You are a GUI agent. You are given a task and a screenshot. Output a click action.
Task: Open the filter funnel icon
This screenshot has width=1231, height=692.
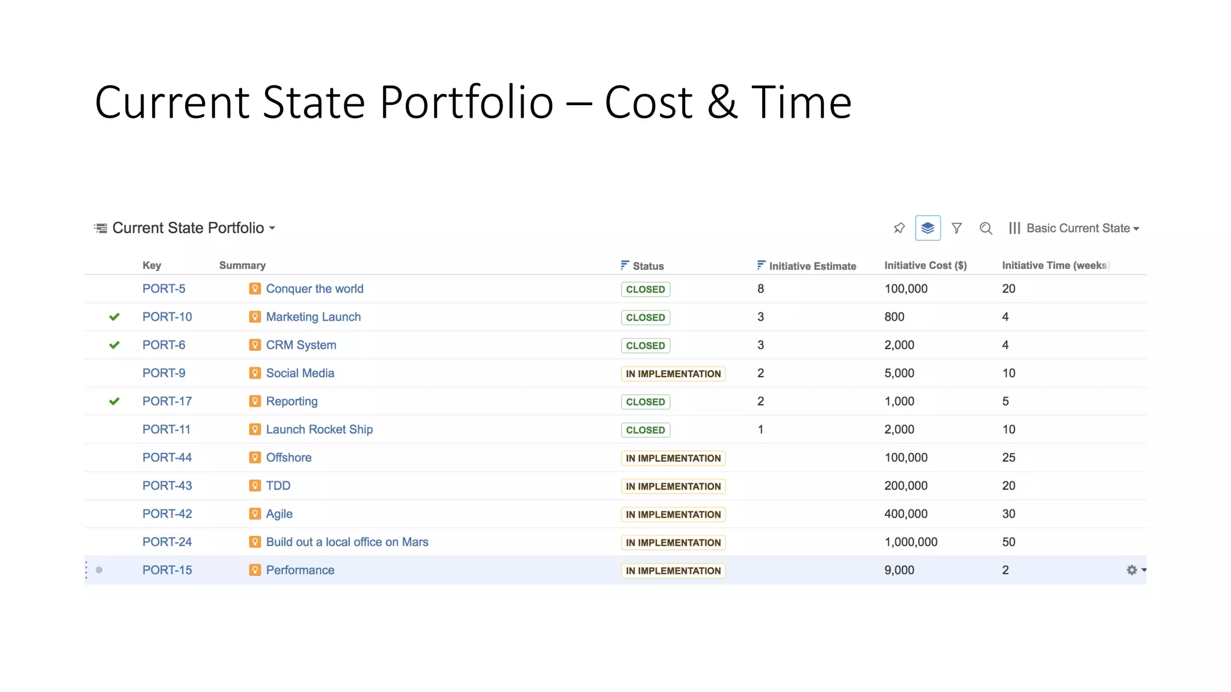956,228
